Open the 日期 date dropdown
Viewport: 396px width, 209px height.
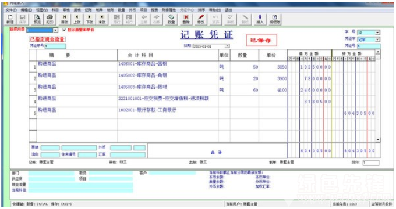pyautogui.click(x=227, y=46)
